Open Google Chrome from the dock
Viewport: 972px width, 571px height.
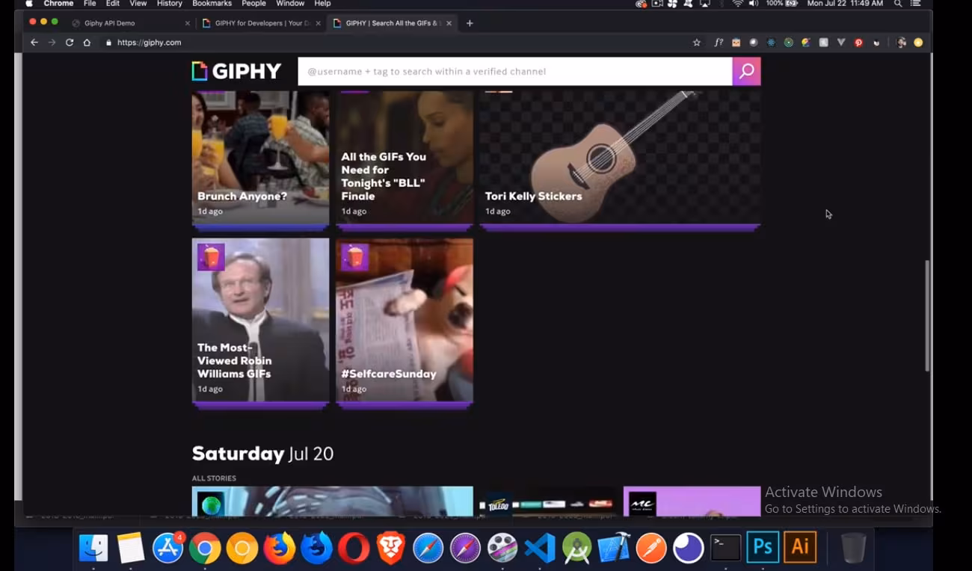point(205,548)
